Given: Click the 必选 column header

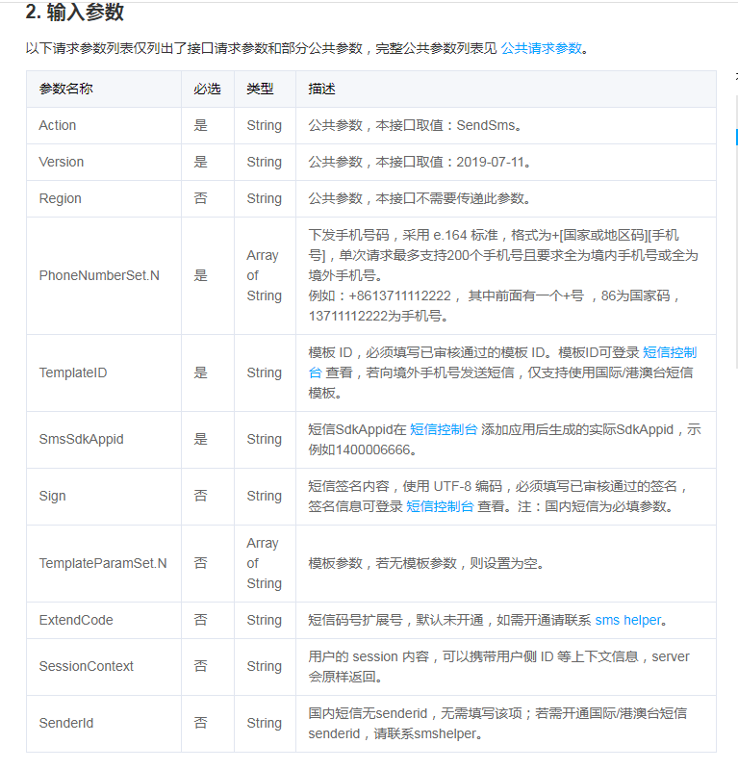Looking at the screenshot, I should tap(207, 89).
